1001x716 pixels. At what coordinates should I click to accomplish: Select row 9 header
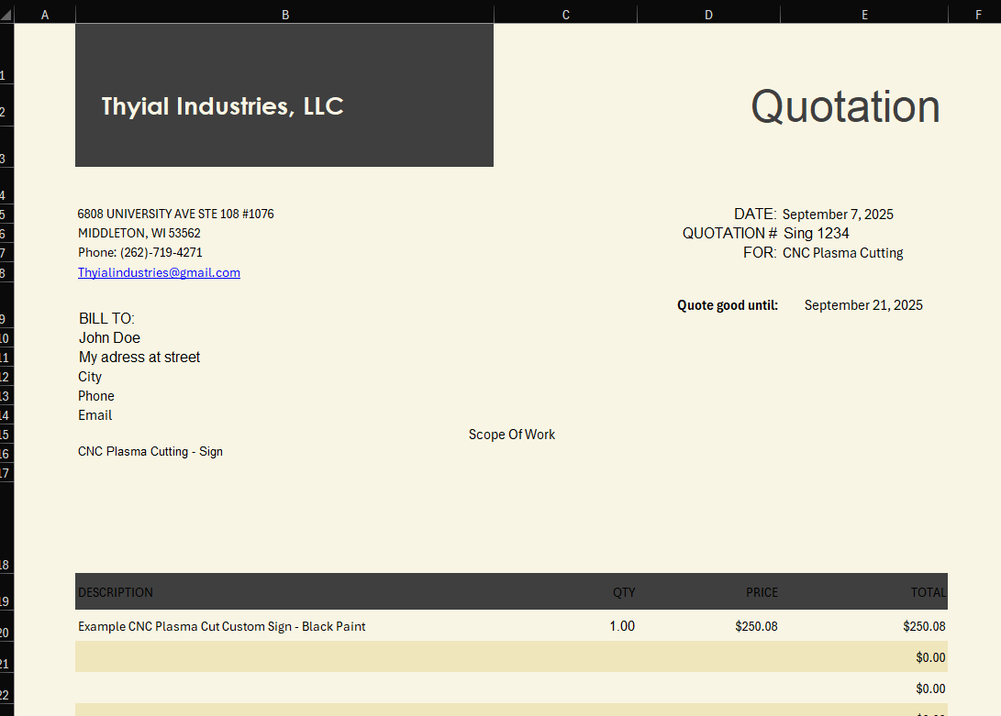6,305
